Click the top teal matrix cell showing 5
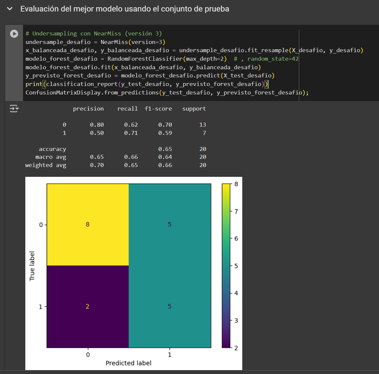Viewport: 379px width, 374px height. pos(170,224)
